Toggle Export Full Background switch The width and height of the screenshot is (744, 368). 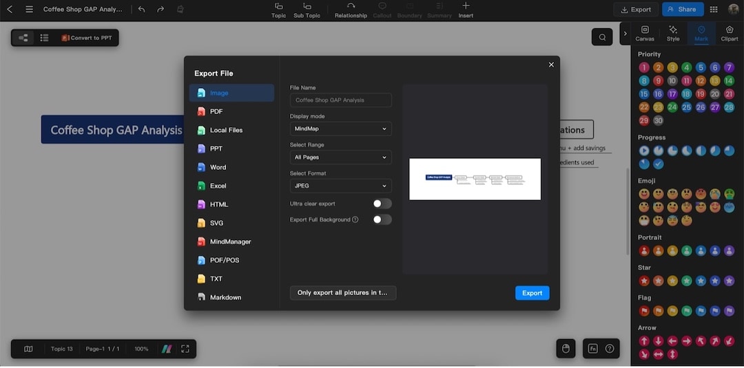click(382, 219)
